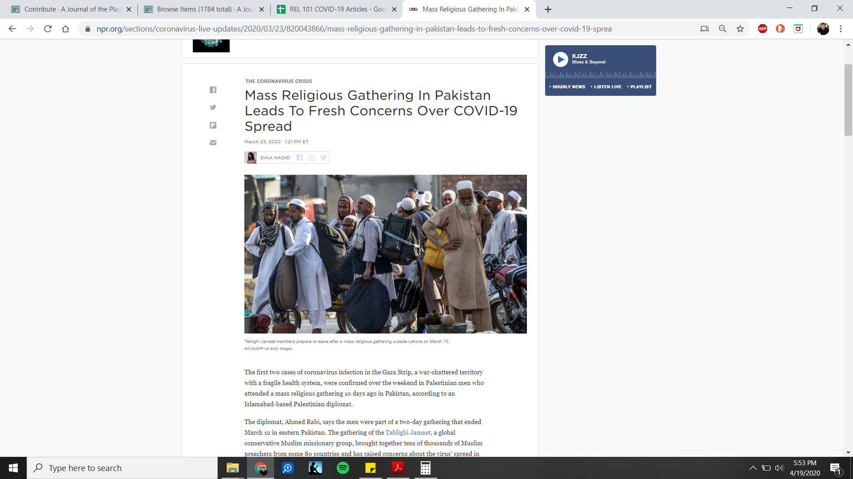Viewport: 853px width, 479px height.
Task: Click the page vertical scrollbar thumb
Action: pyautogui.click(x=848, y=100)
